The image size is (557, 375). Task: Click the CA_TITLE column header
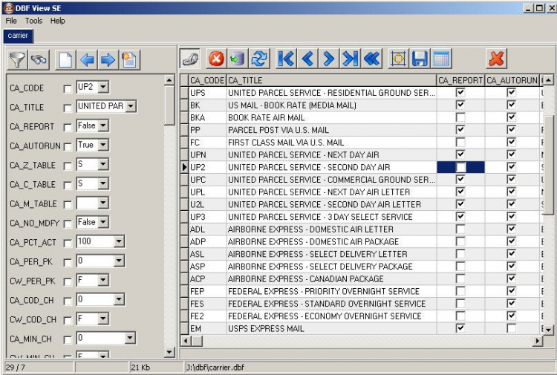(x=331, y=81)
